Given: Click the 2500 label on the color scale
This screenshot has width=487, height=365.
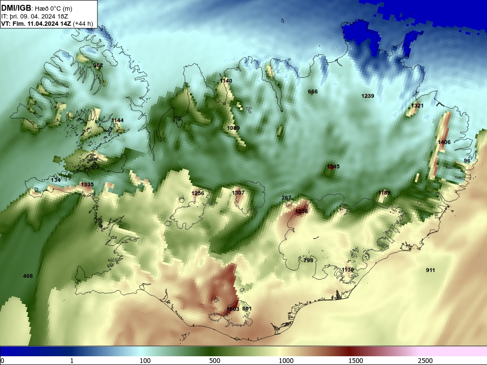Looking at the screenshot, I should pos(425,361).
